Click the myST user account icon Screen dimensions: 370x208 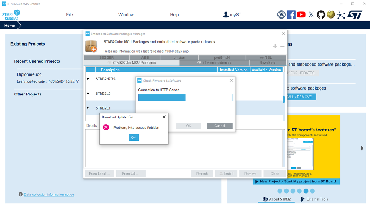tap(226, 15)
